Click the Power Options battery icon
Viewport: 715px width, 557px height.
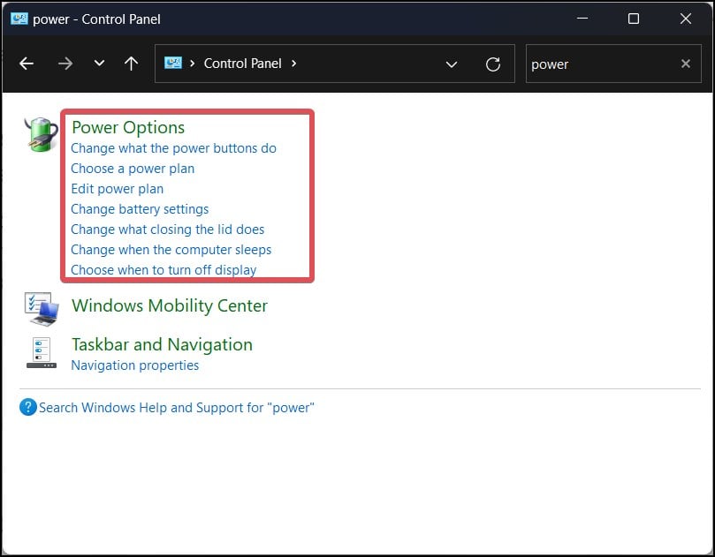[x=41, y=134]
